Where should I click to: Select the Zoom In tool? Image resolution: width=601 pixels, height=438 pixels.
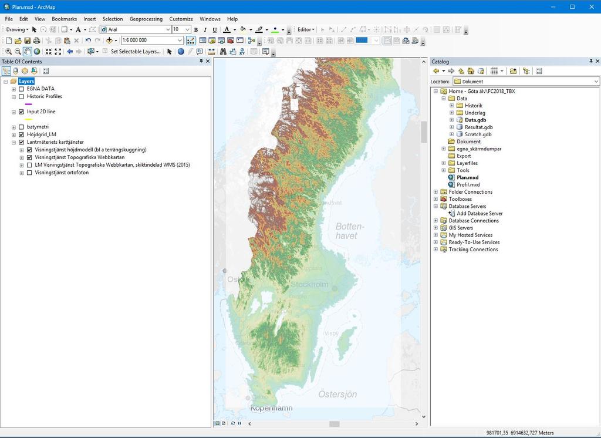click(x=8, y=52)
